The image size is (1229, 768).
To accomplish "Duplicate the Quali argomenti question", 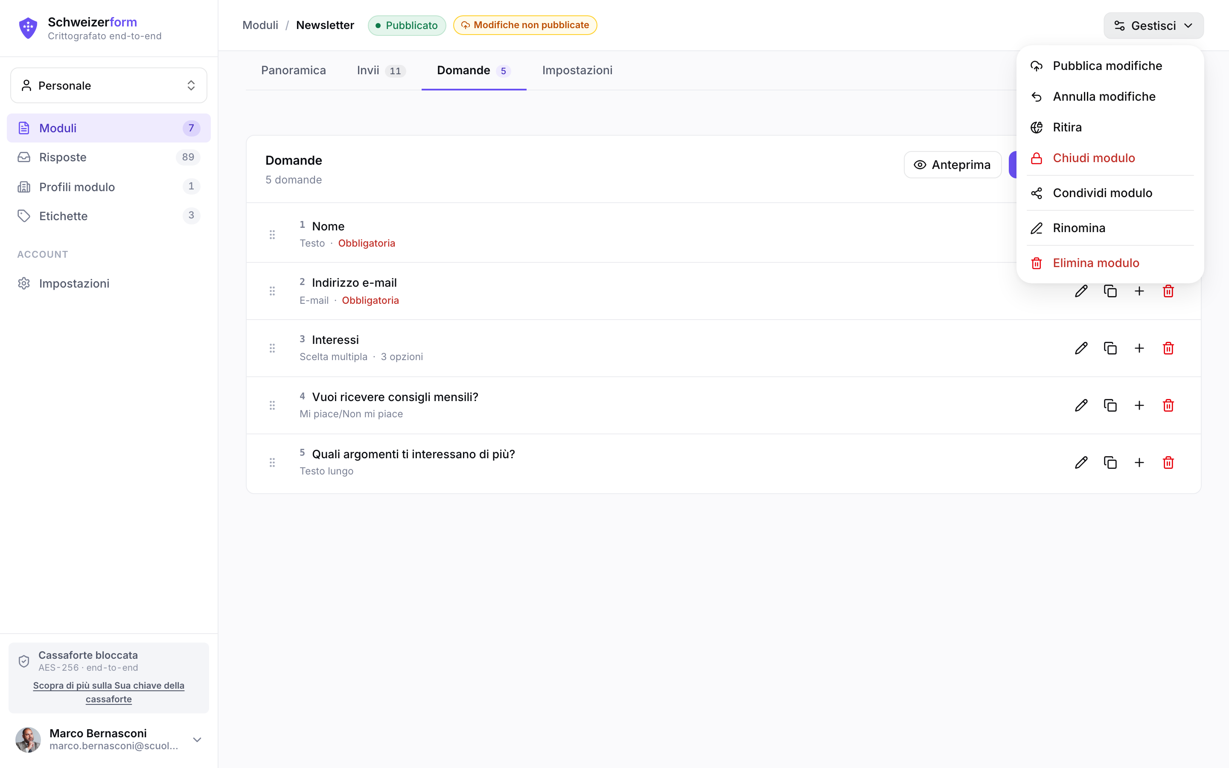I will [x=1110, y=462].
